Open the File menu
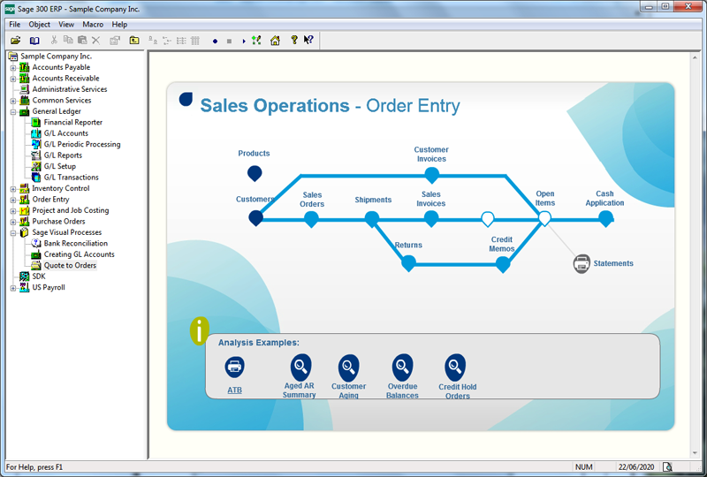Image resolution: width=707 pixels, height=477 pixels. coord(14,25)
